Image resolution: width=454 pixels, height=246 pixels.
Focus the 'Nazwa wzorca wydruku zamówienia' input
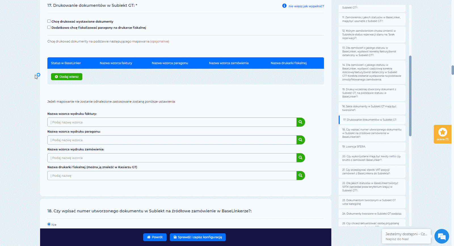click(172, 158)
